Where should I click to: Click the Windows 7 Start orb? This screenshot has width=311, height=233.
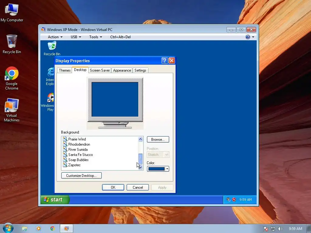point(8,228)
